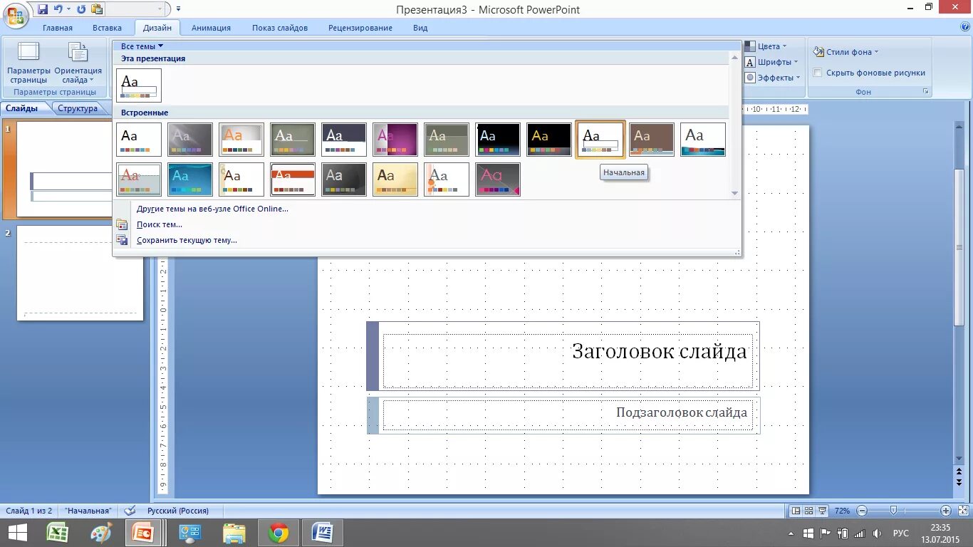This screenshot has height=547, width=973.
Task: Click the 72% zoom level button
Action: click(x=843, y=511)
